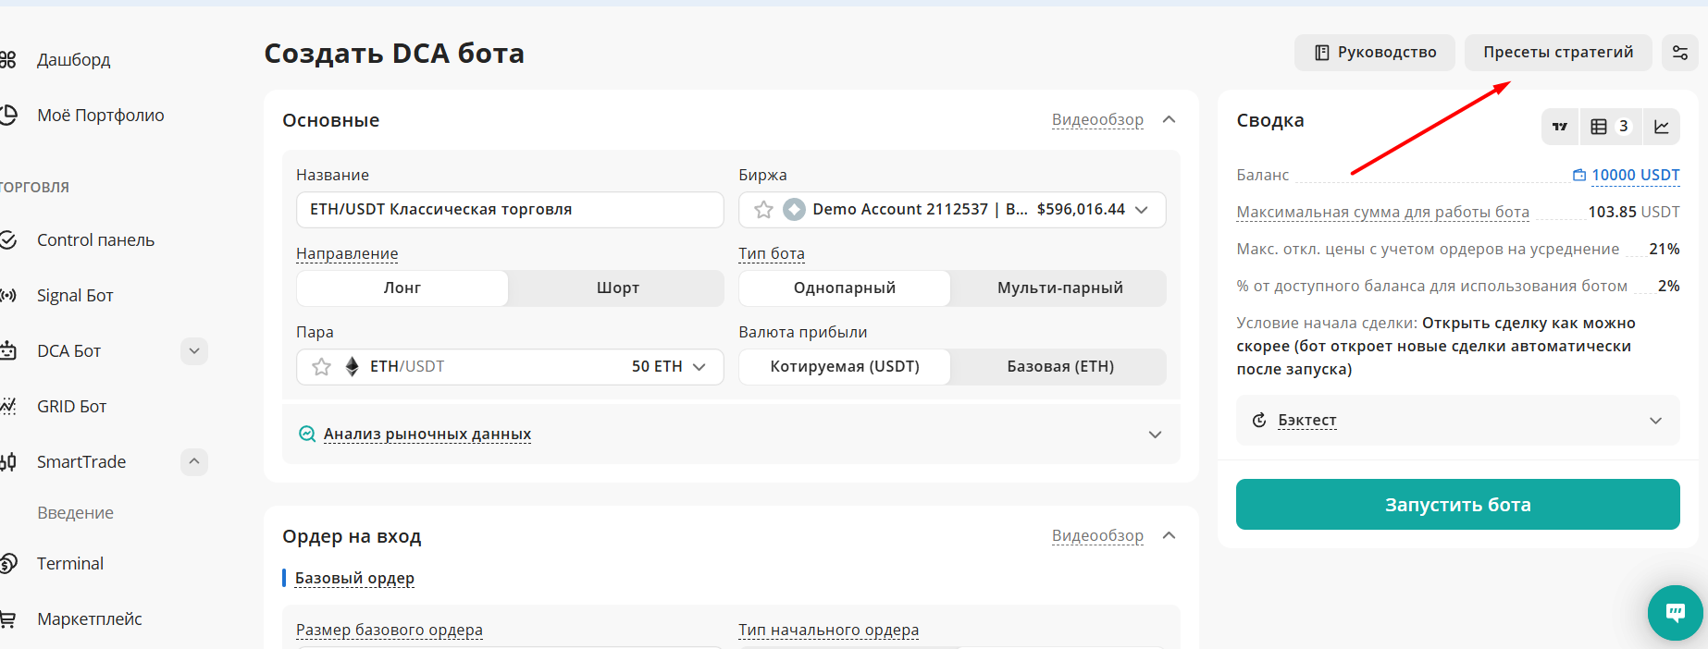This screenshot has width=1708, height=649.
Task: Select Шорт direction
Action: coord(617,288)
